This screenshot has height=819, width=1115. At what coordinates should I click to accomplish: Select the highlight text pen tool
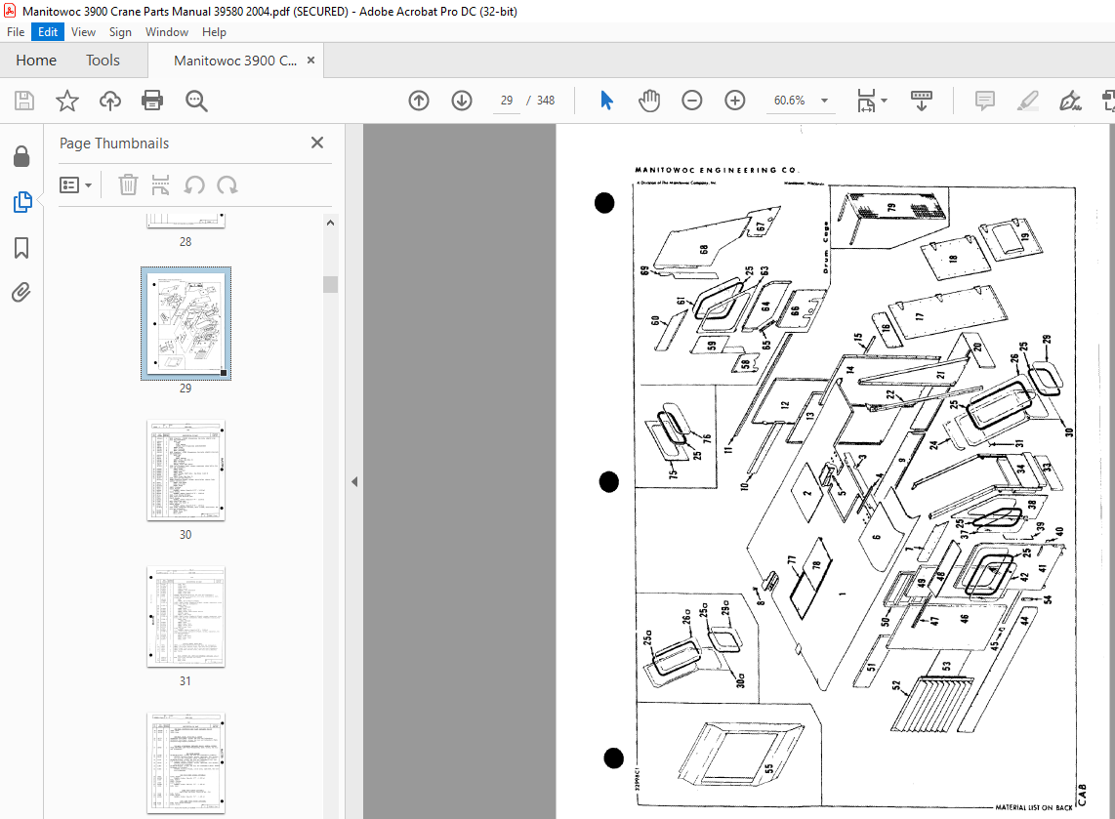[1027, 101]
